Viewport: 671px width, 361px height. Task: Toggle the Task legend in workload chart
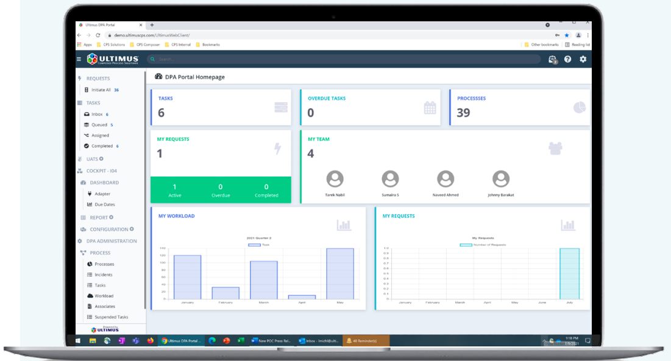click(254, 245)
